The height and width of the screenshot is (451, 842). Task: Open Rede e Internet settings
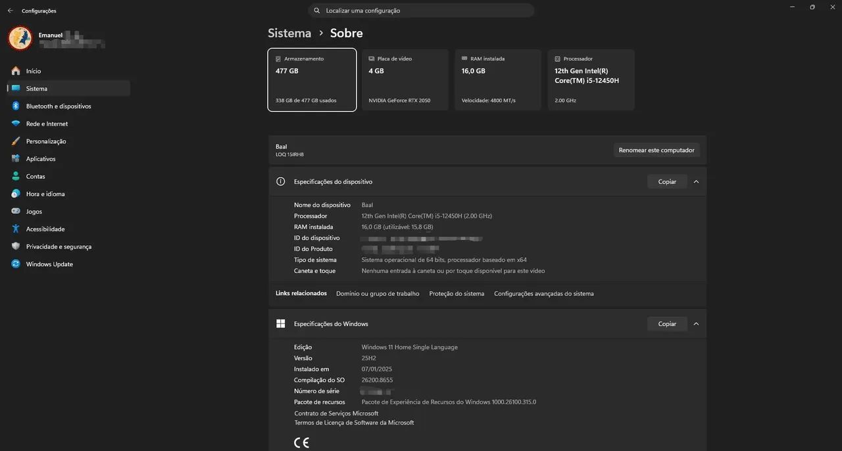(68, 124)
